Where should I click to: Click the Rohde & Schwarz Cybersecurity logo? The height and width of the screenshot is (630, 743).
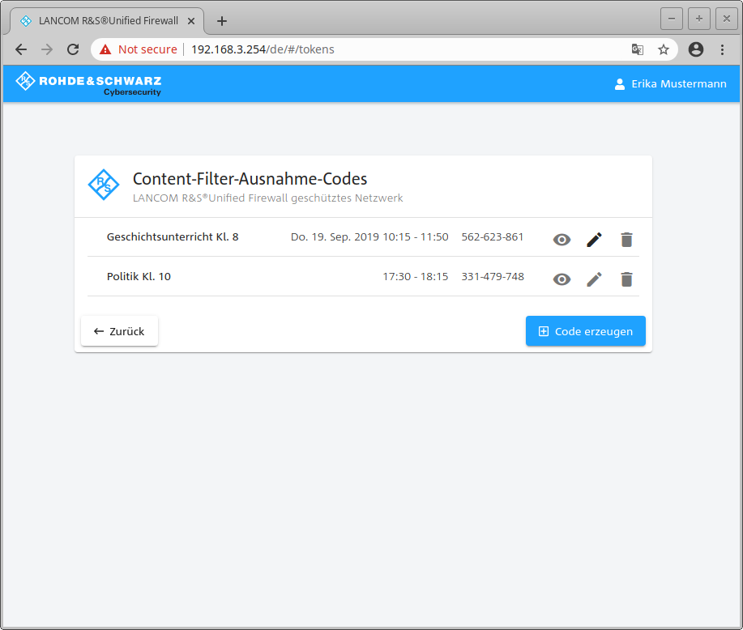coord(89,83)
